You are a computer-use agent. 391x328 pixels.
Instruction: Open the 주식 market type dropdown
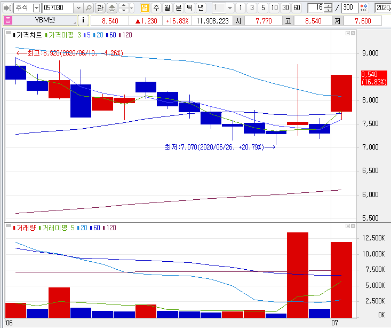(37, 8)
